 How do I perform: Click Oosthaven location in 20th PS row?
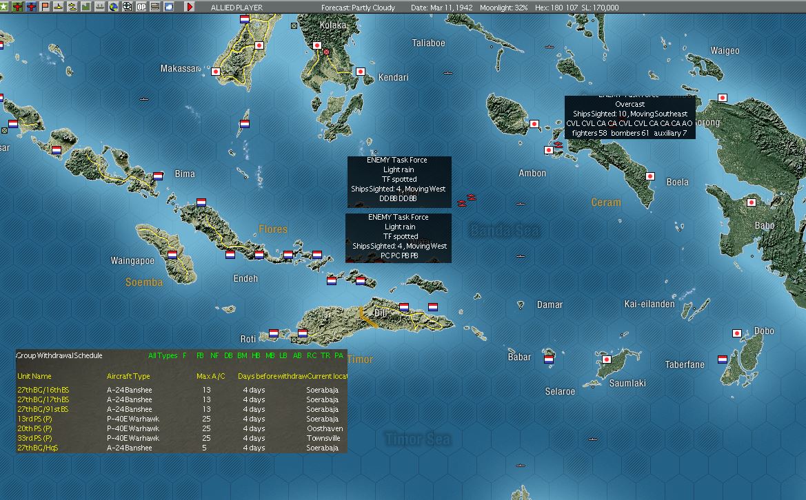pos(325,428)
